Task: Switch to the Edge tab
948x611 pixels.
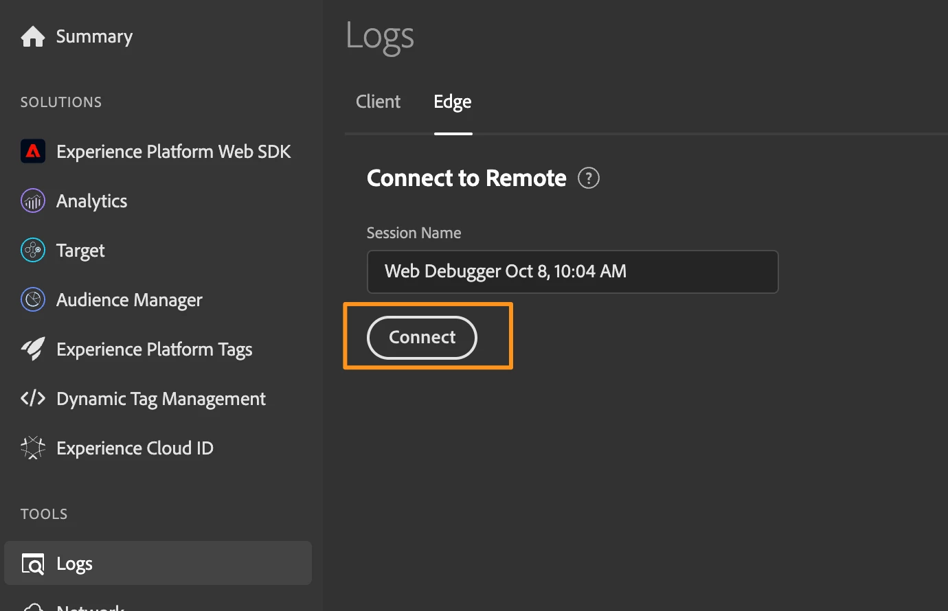Action: point(453,102)
